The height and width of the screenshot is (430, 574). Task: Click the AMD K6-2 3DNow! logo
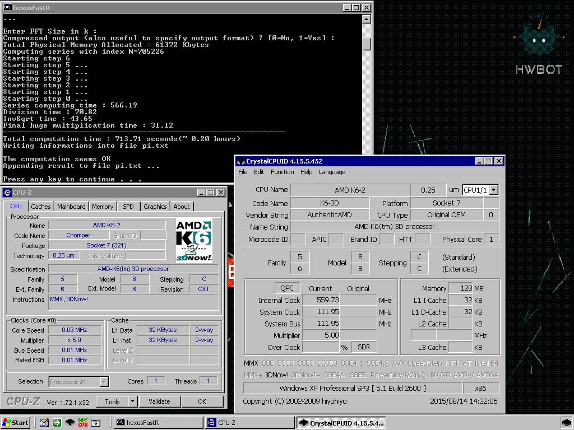pyautogui.click(x=193, y=240)
